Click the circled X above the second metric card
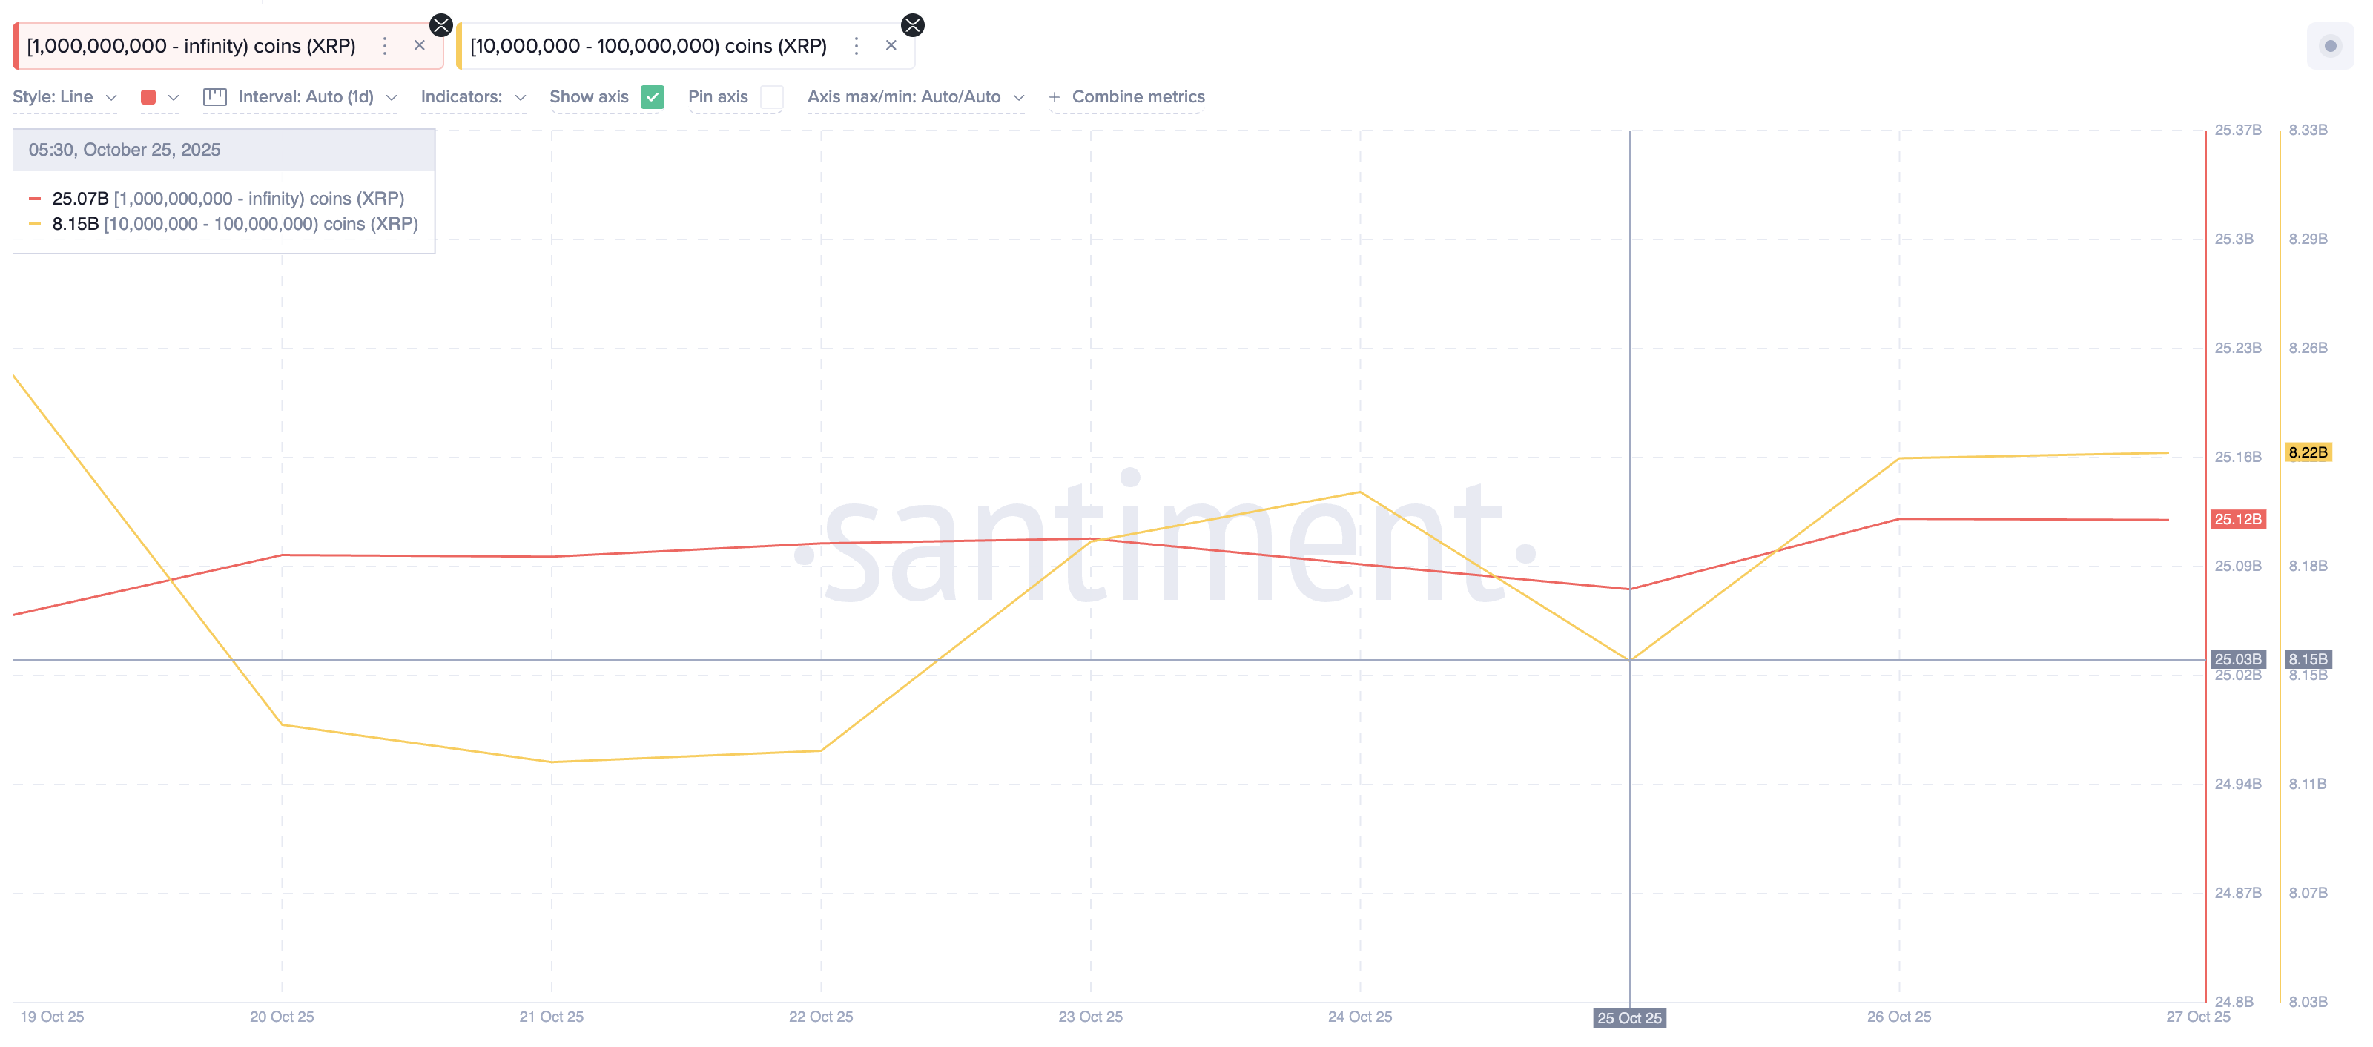This screenshot has height=1047, width=2373. tap(912, 25)
